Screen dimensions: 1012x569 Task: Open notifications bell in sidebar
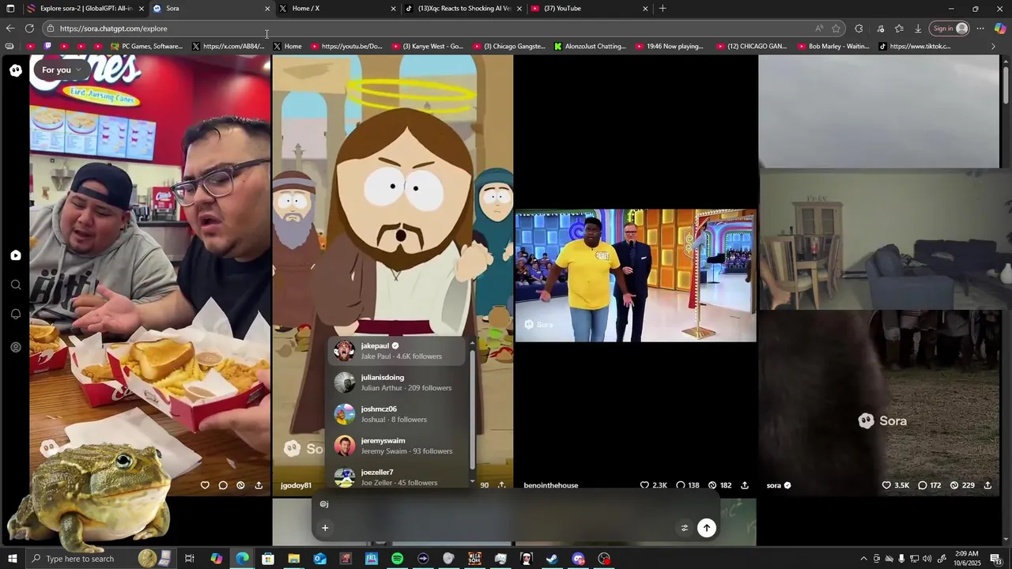16,315
